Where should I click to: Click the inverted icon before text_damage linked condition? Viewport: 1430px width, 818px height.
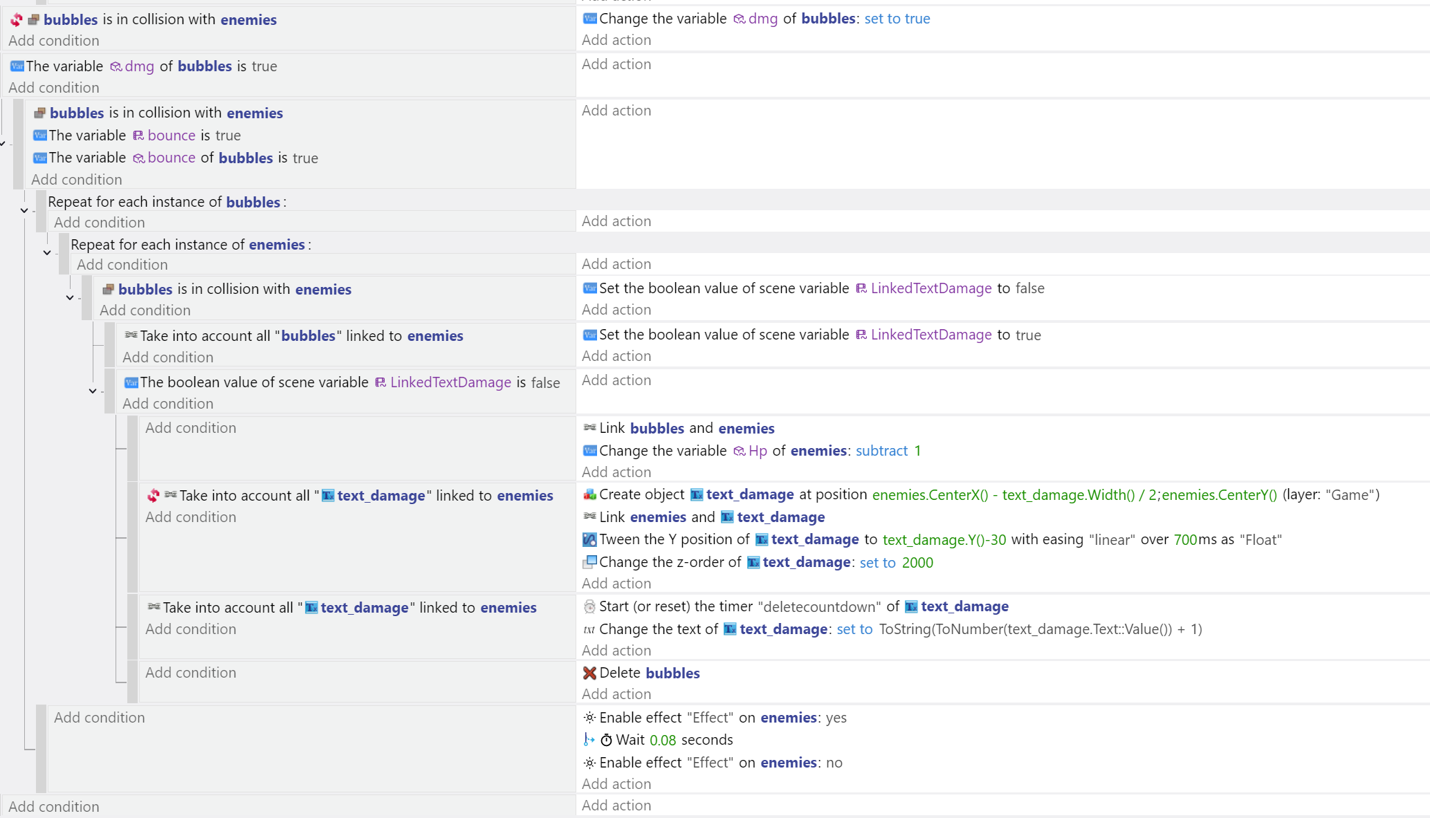point(154,495)
